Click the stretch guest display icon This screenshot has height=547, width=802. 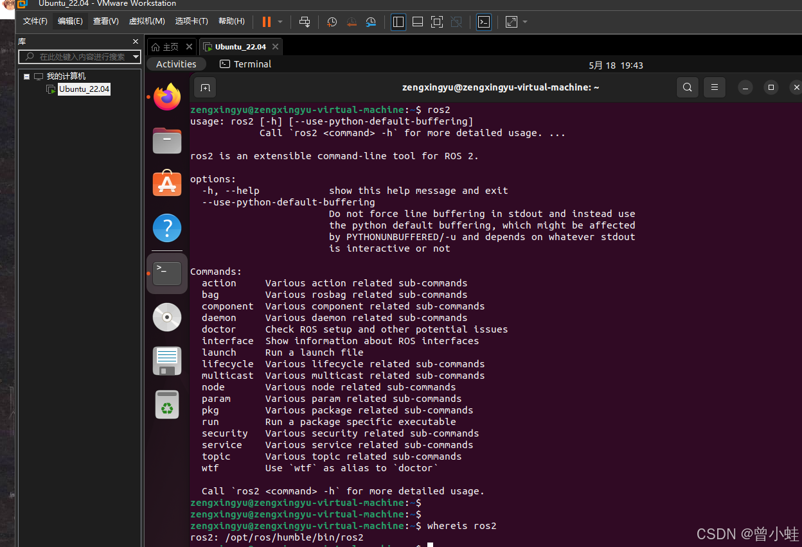(x=512, y=22)
